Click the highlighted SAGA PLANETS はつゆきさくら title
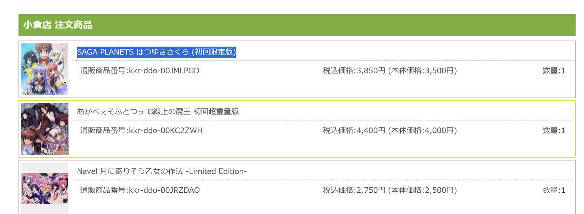The height and width of the screenshot is (214, 584). [156, 52]
